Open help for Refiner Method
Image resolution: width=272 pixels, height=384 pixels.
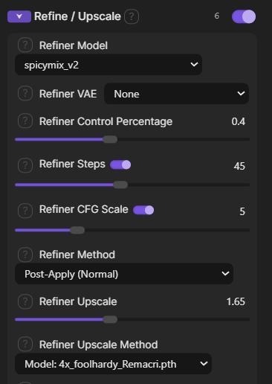pyautogui.click(x=25, y=255)
